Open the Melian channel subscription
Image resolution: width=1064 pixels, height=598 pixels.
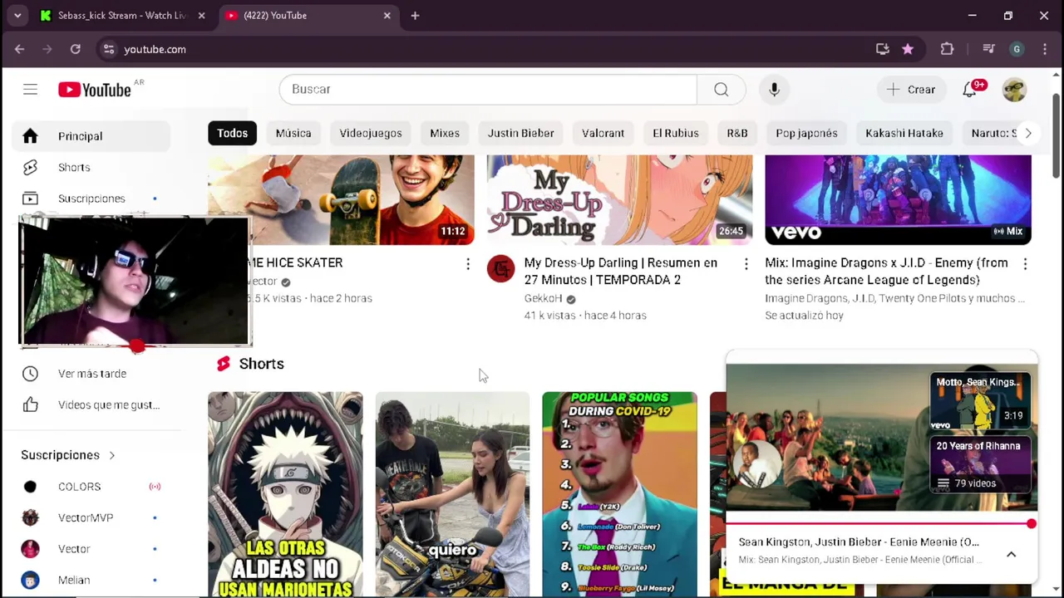tap(91, 580)
